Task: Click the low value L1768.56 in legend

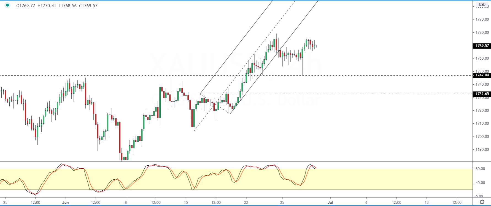Action: point(68,5)
